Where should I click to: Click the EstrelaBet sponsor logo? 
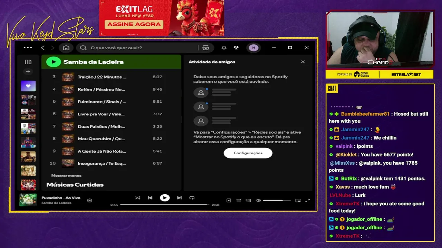pos(406,74)
